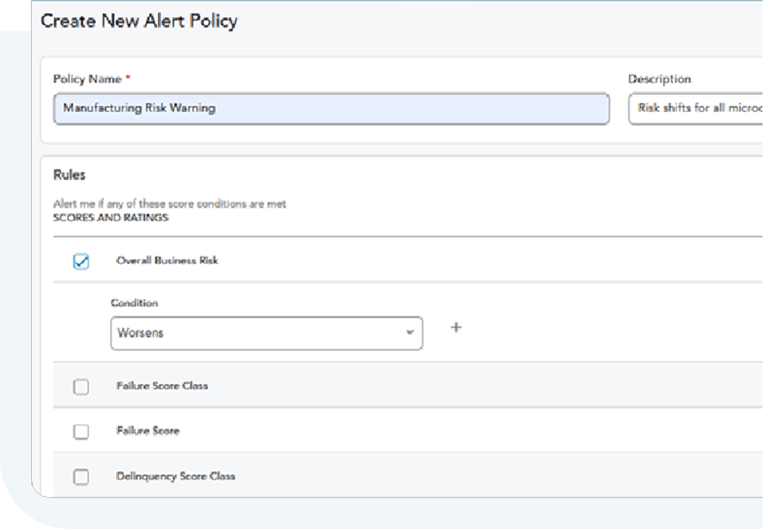763x529 pixels.
Task: Click the dropdown chevron on the Condition field
Action: (409, 333)
